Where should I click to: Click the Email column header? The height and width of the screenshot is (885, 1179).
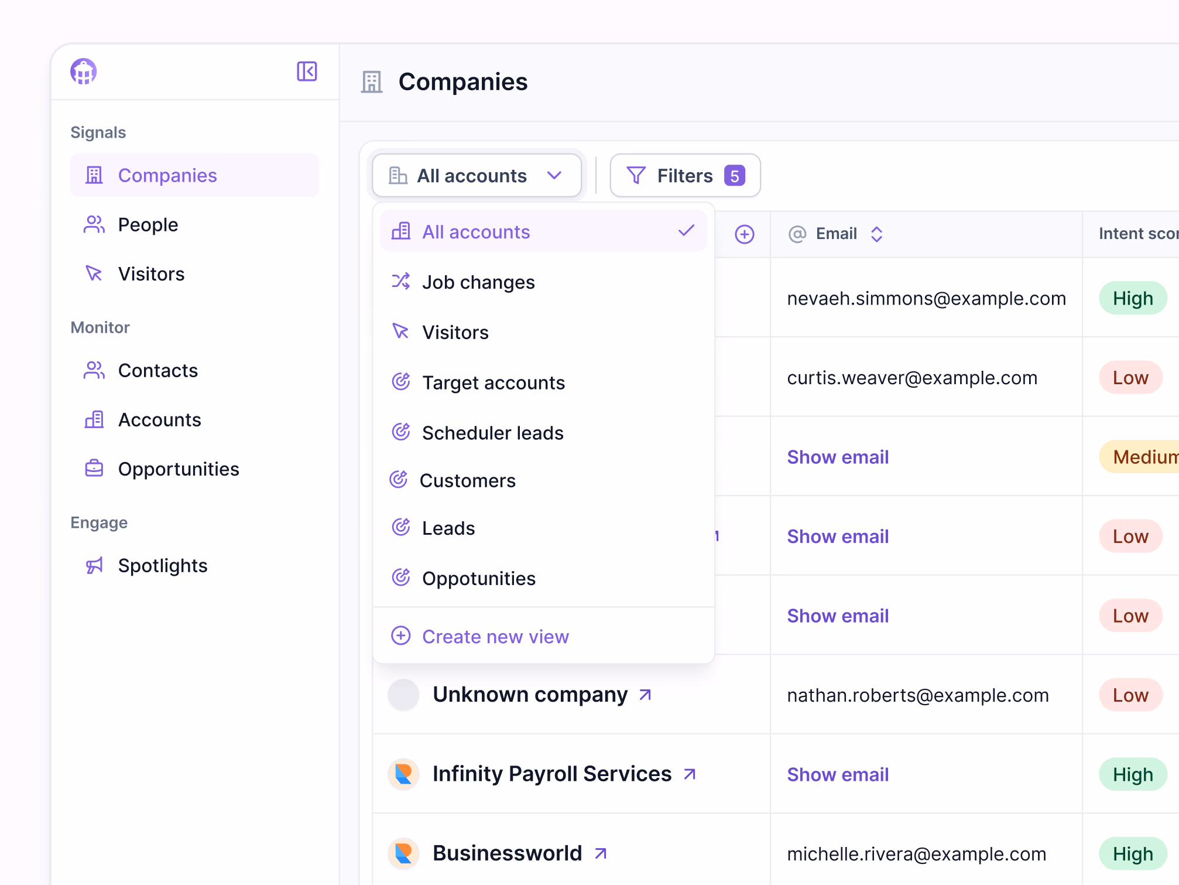pyautogui.click(x=837, y=234)
